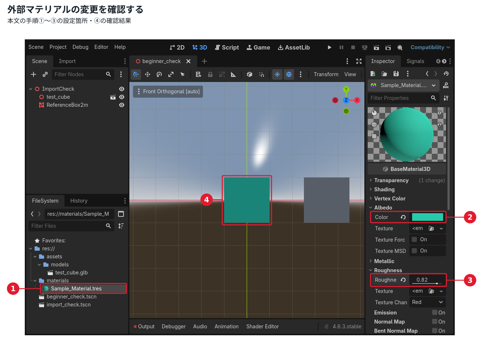This screenshot has height=344, width=481.
Task: Lock the selected node with padlock icon
Action: (210, 74)
